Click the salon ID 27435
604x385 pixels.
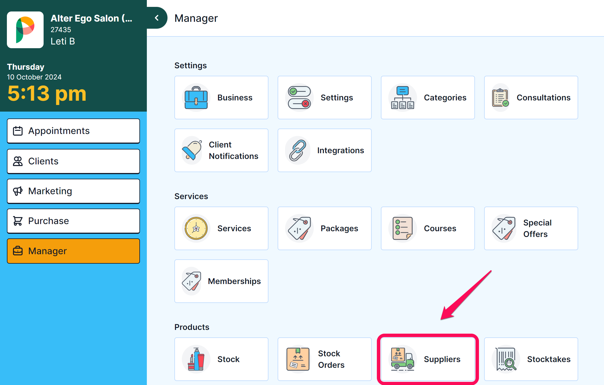pos(61,30)
